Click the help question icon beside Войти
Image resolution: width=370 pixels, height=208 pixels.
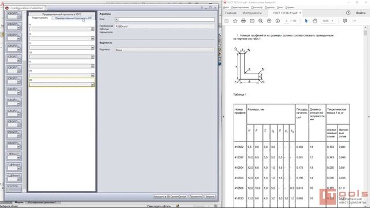pos(348,13)
